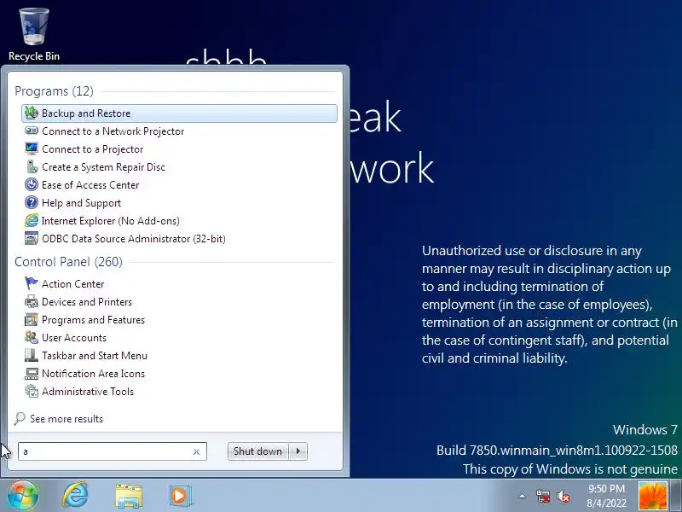Open Windows Explorer from the taskbar

point(129,496)
